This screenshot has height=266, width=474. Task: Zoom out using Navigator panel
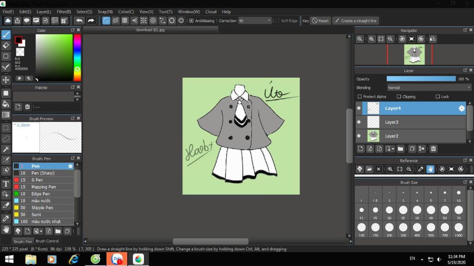390,39
